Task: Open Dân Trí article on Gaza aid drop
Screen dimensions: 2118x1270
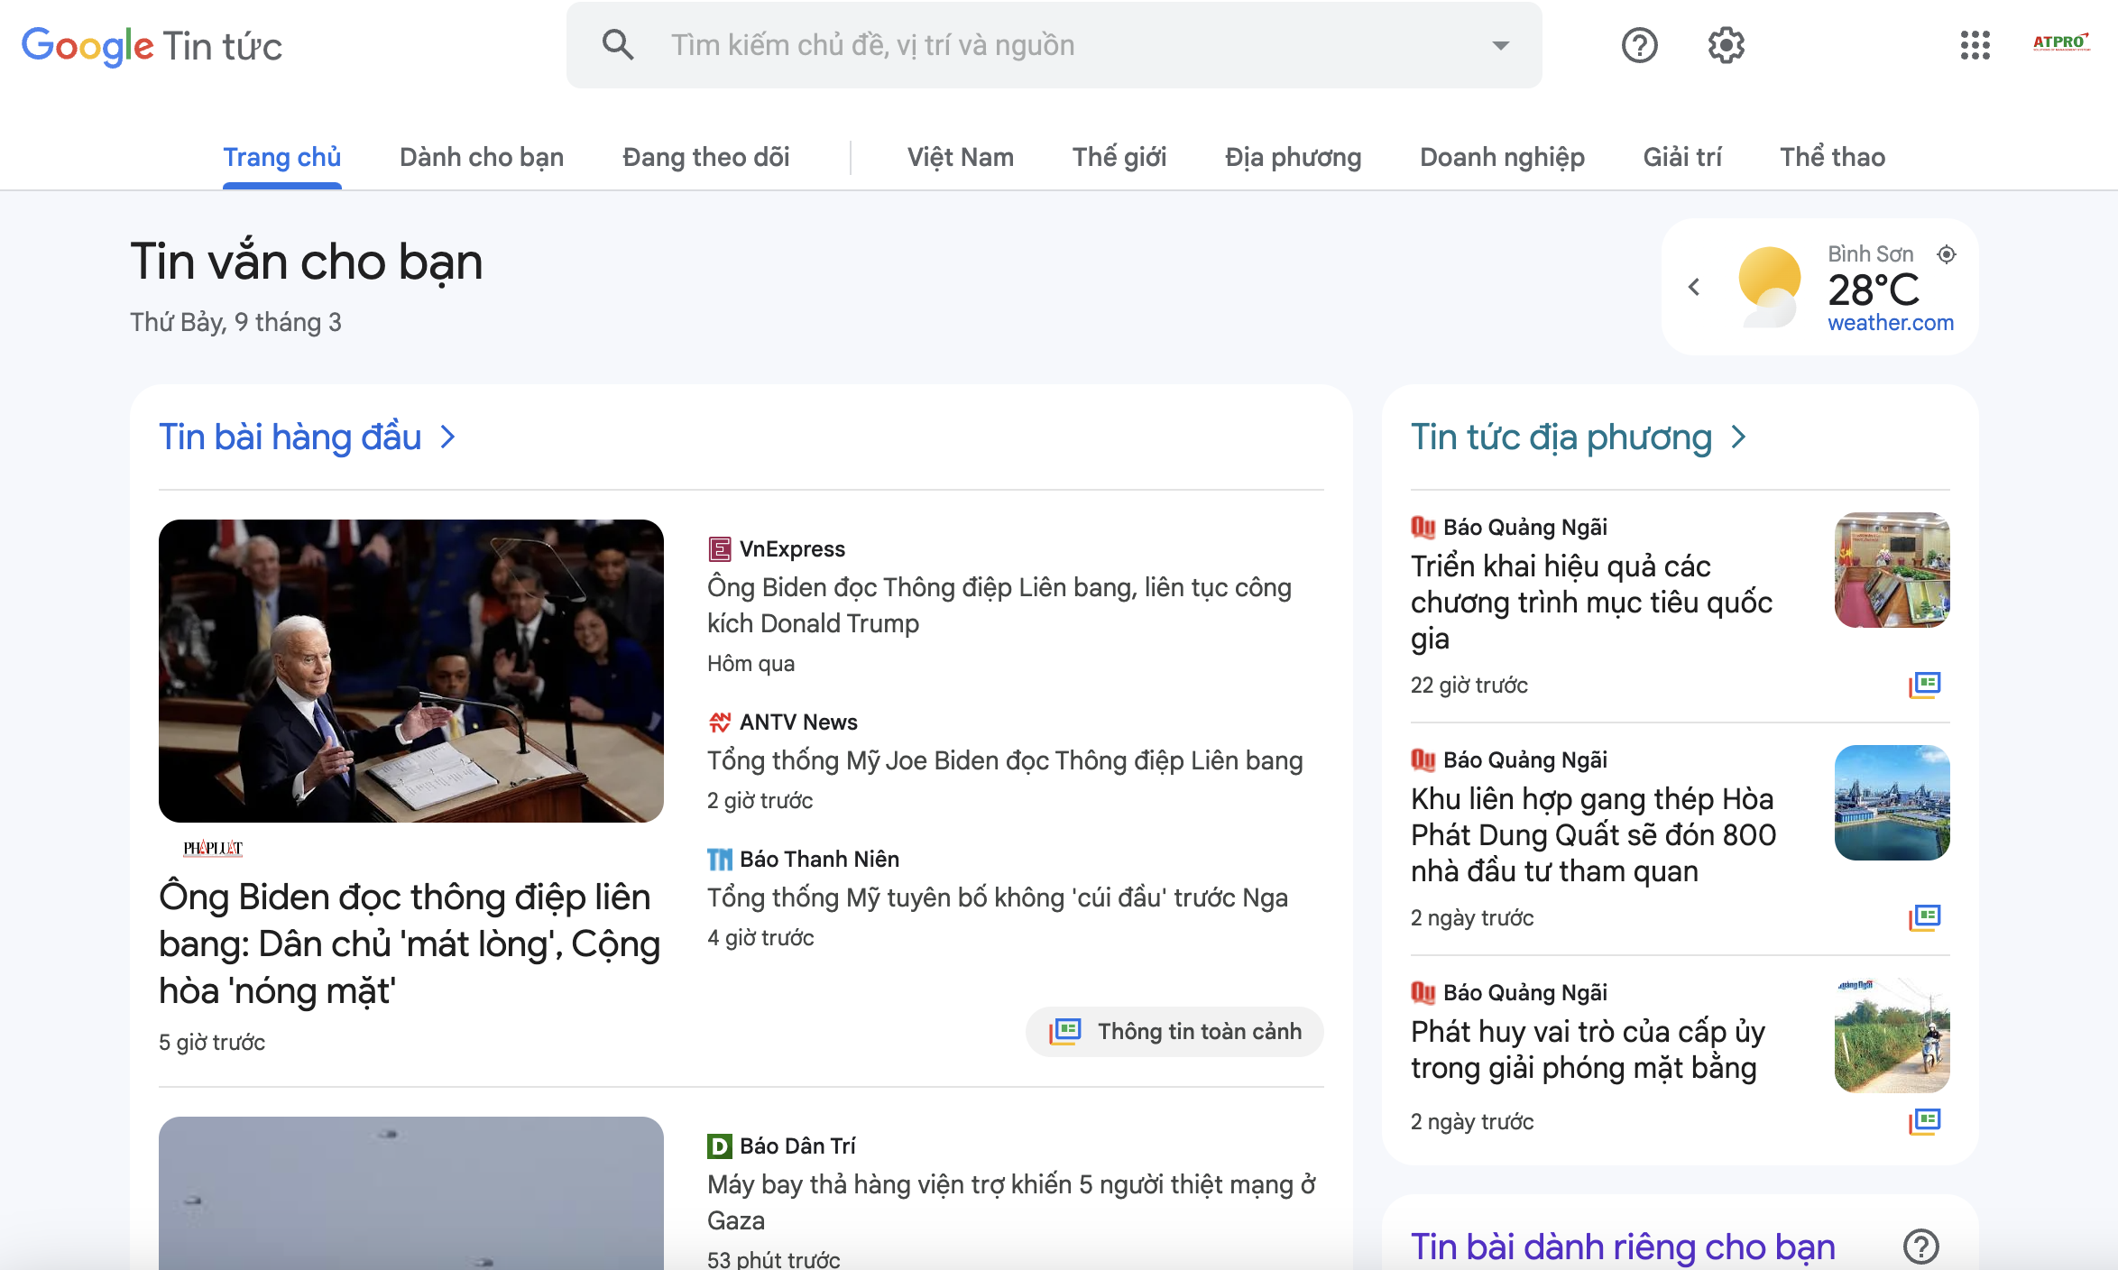Action: click(x=1011, y=1202)
